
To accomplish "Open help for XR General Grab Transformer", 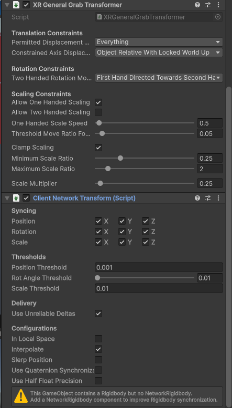I will click(197, 5).
